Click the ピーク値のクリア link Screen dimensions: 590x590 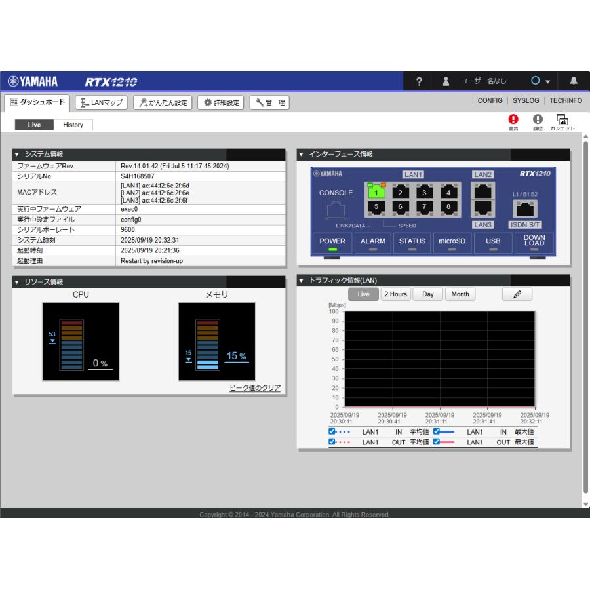coord(255,387)
